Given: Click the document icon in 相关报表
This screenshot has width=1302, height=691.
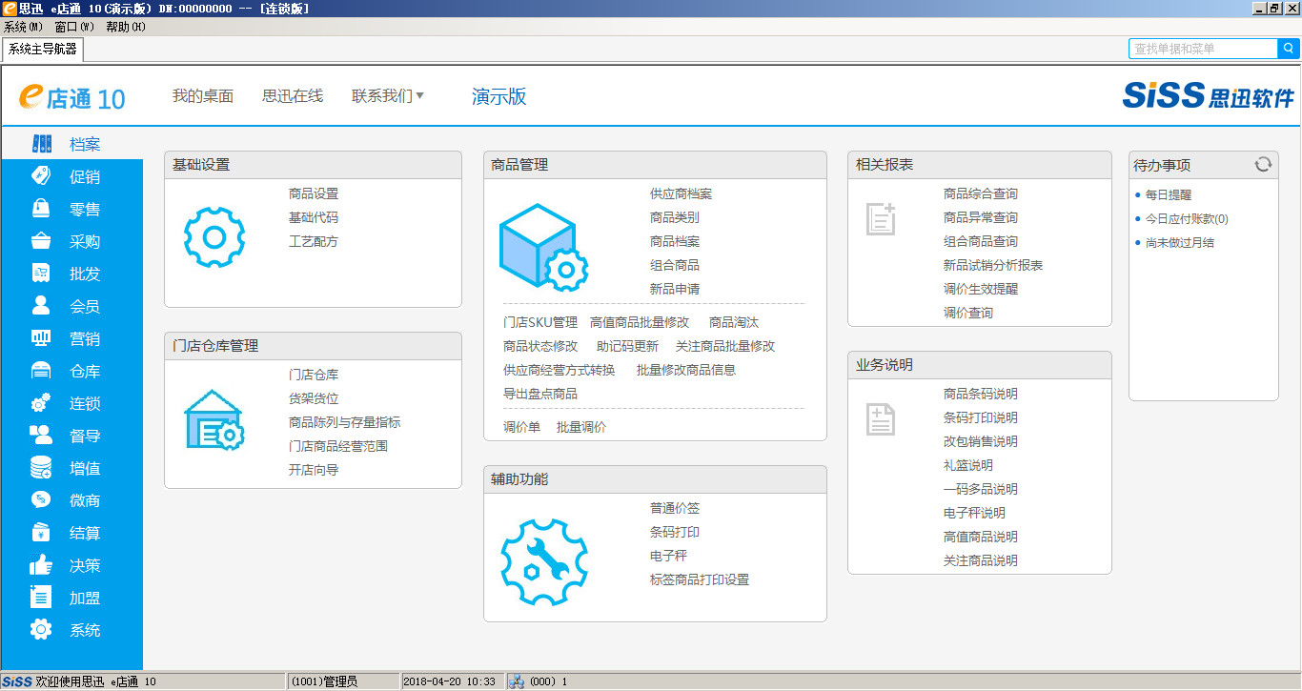Looking at the screenshot, I should (x=881, y=218).
